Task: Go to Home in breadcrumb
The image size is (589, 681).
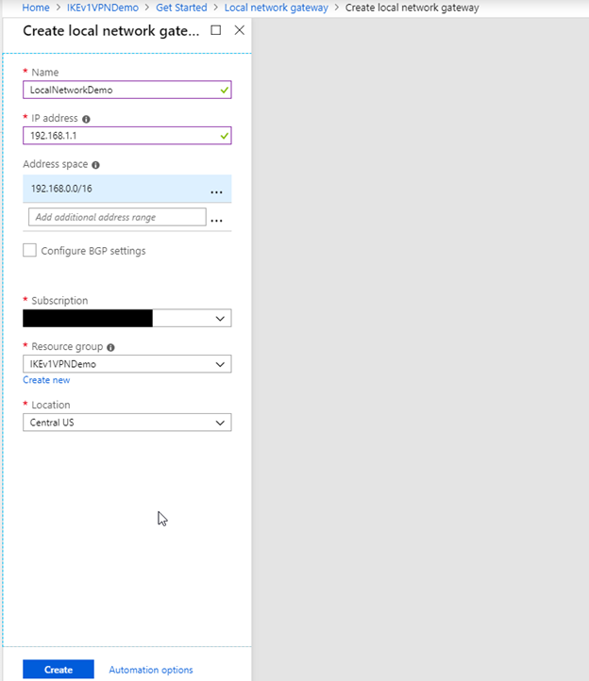Action: tap(36, 8)
